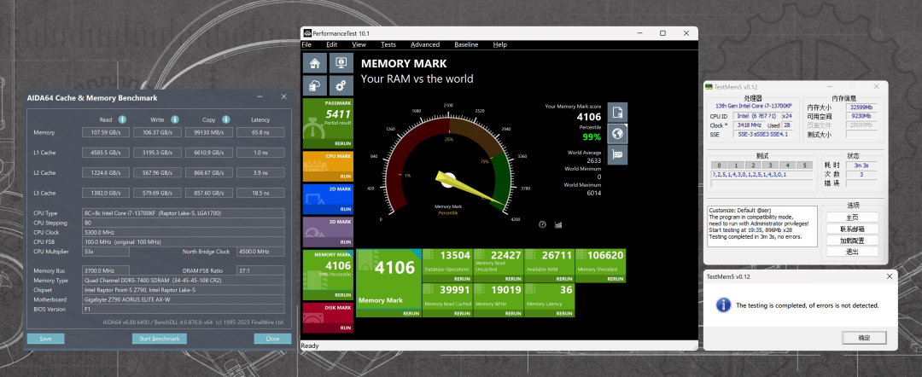Click the Memory Mark speedometer gauge
Image resolution: width=922 pixels, height=377 pixels.
coord(448,165)
